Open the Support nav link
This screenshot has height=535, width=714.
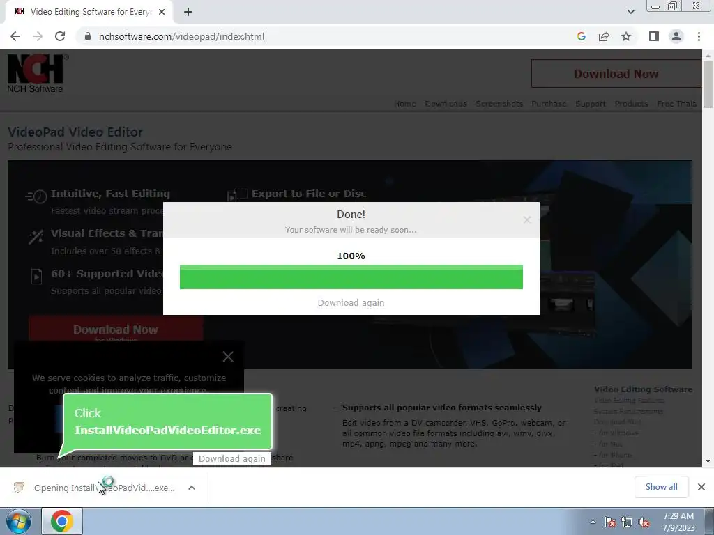pos(591,104)
